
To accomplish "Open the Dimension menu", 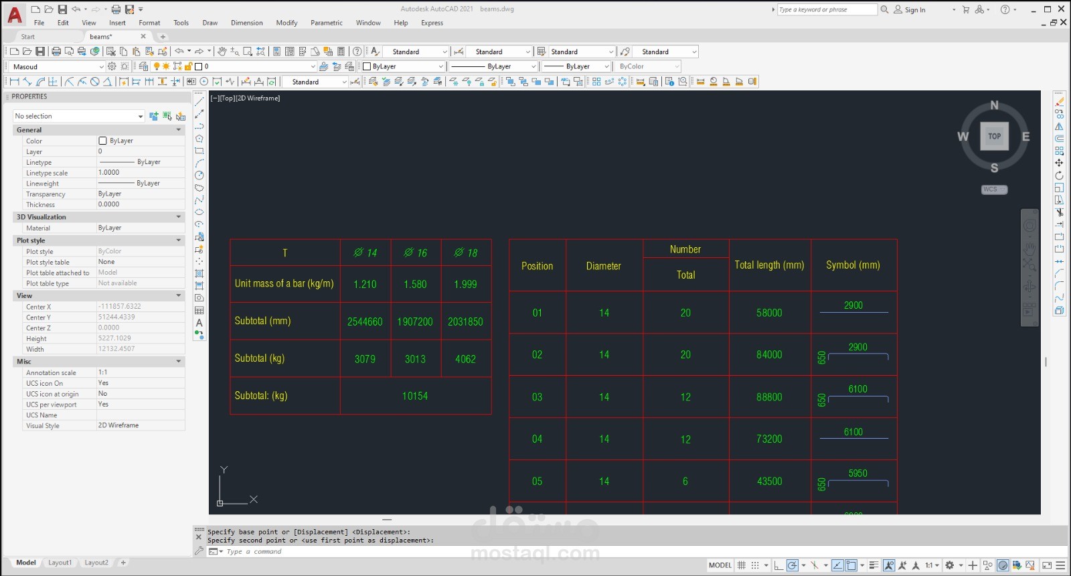I will pyautogui.click(x=247, y=23).
